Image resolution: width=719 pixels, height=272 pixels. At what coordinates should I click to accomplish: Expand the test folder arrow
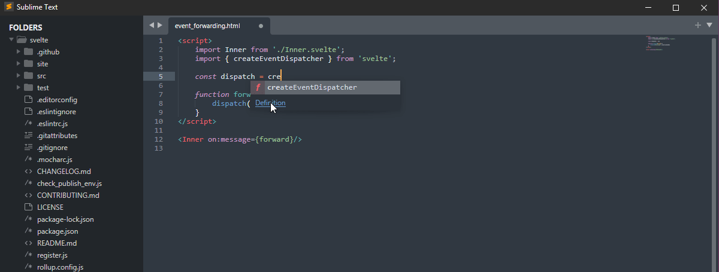coord(19,87)
